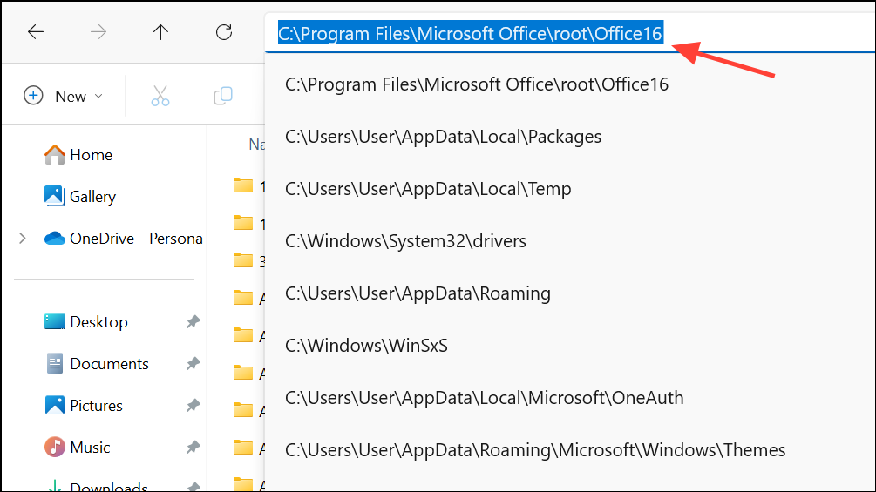
Task: Unpin Desktop from quick access
Action: [193, 322]
